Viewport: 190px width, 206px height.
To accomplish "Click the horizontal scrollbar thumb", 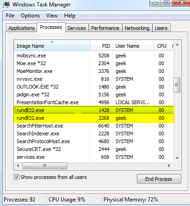I will pyautogui.click(x=45, y=166).
